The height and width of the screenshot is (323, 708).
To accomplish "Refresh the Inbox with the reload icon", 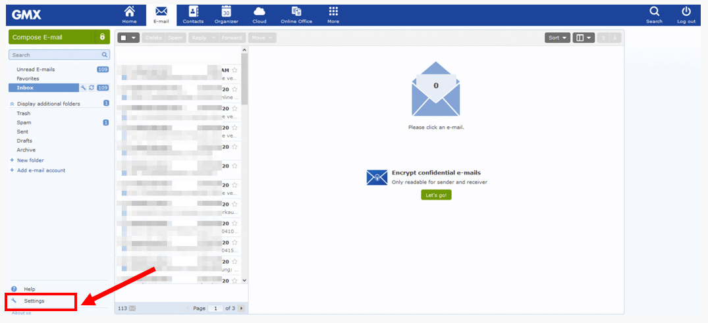I will [x=91, y=87].
